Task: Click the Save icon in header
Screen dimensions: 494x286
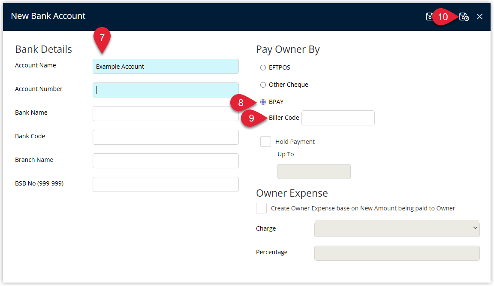Action: click(x=429, y=16)
